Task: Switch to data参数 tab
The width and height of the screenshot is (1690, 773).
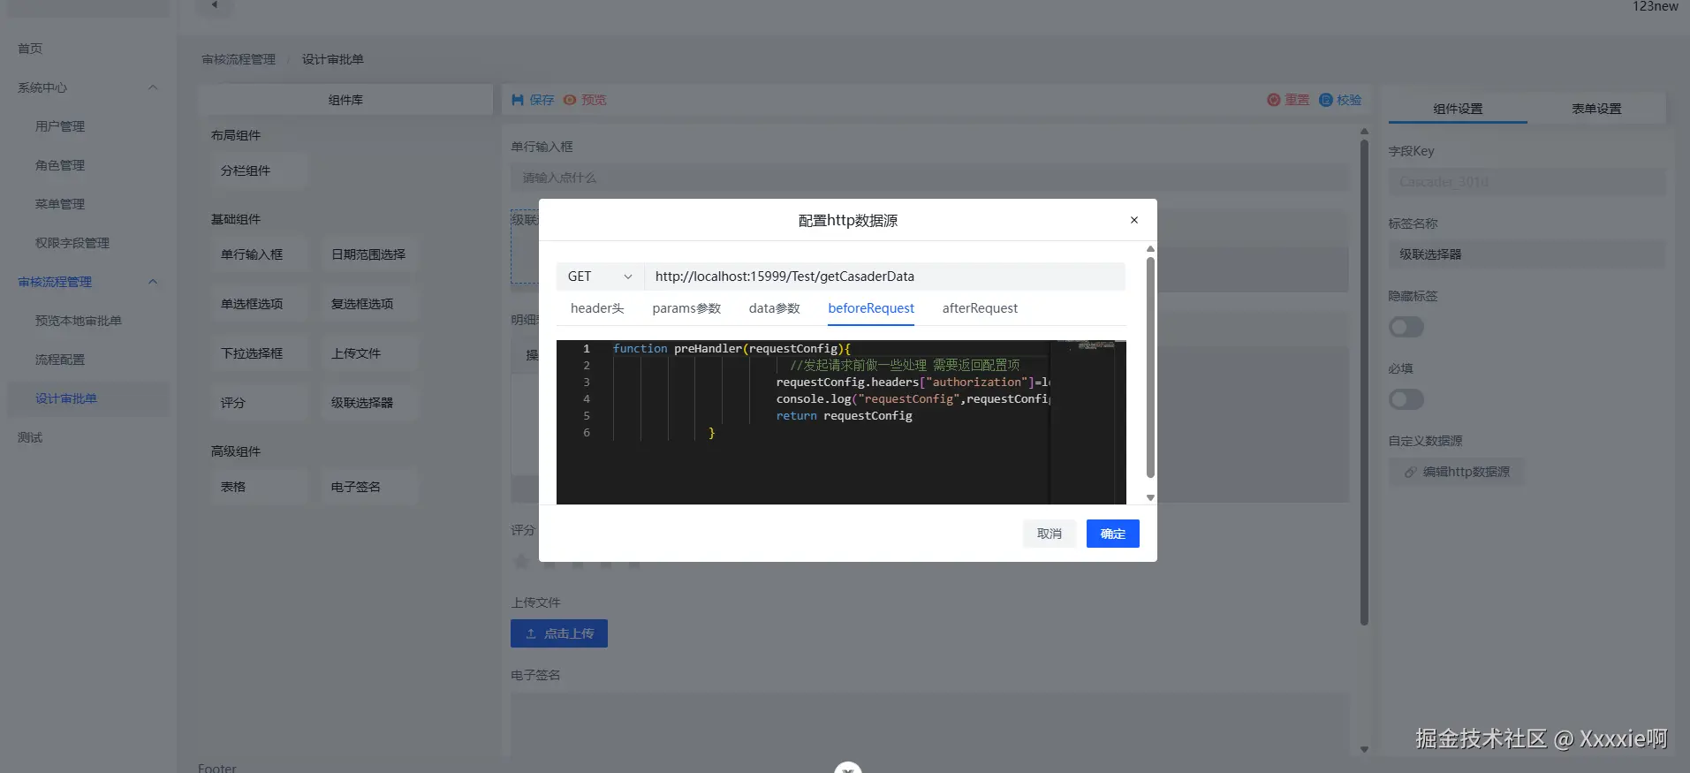Action: [774, 308]
